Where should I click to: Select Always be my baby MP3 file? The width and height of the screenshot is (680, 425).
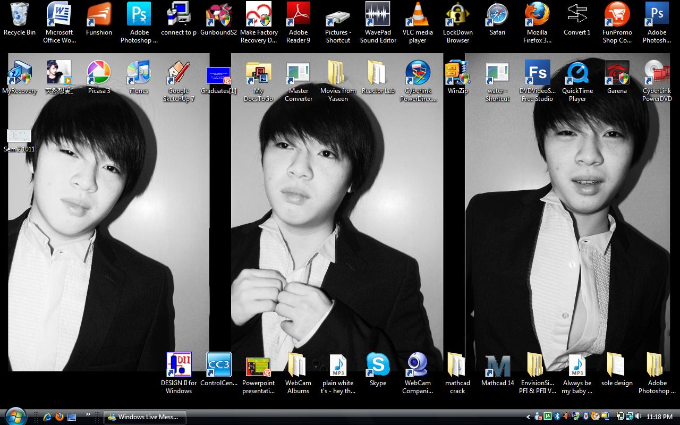(577, 373)
